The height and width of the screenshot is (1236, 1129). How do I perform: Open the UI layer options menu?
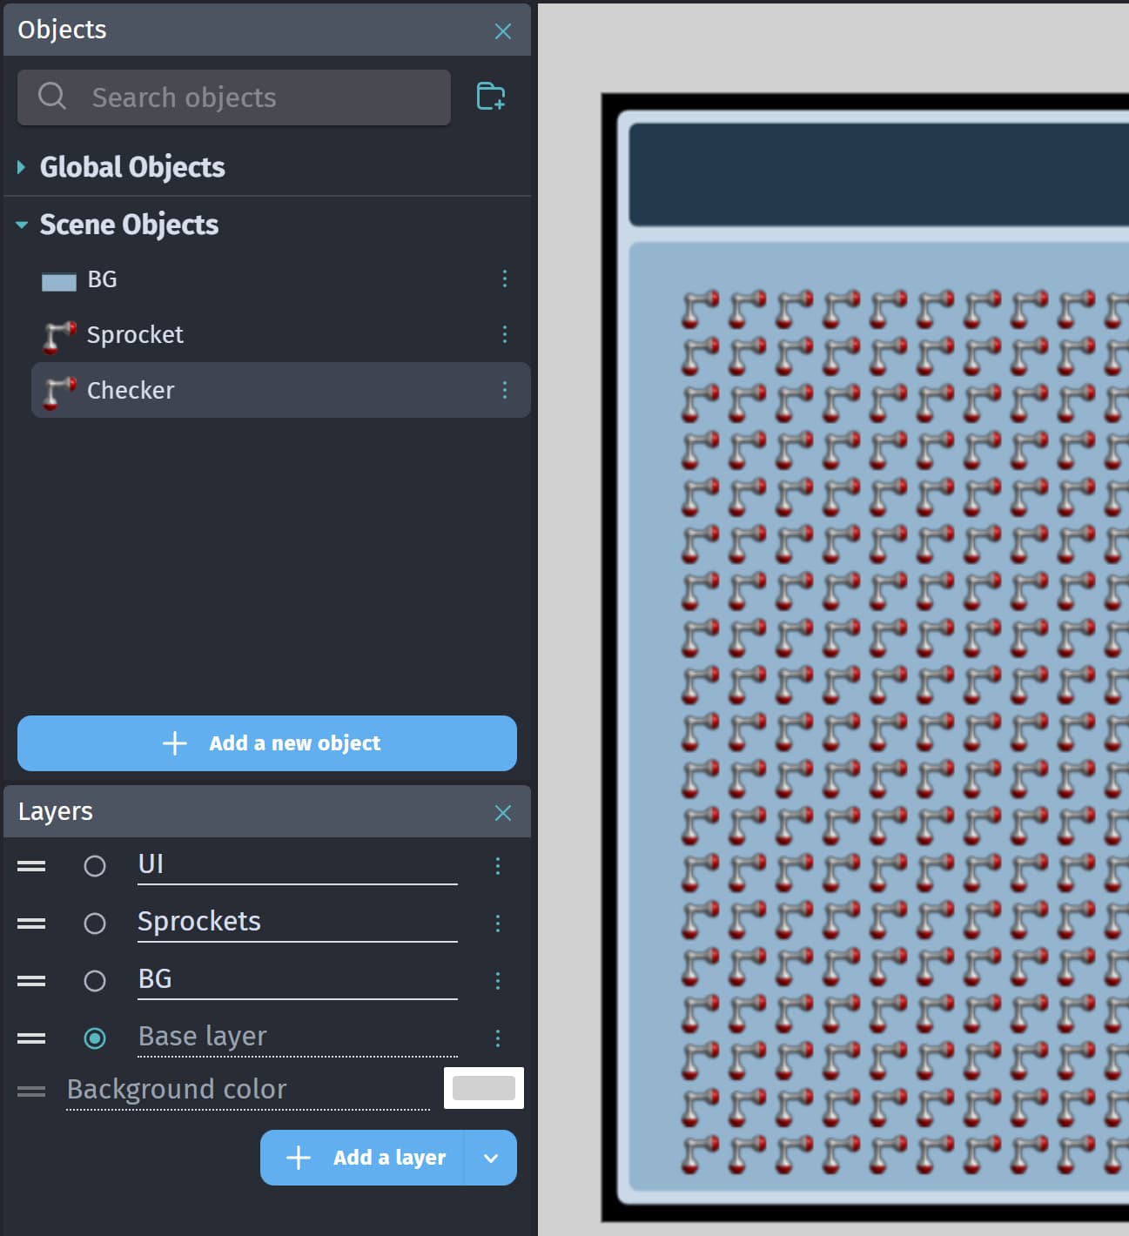click(498, 866)
